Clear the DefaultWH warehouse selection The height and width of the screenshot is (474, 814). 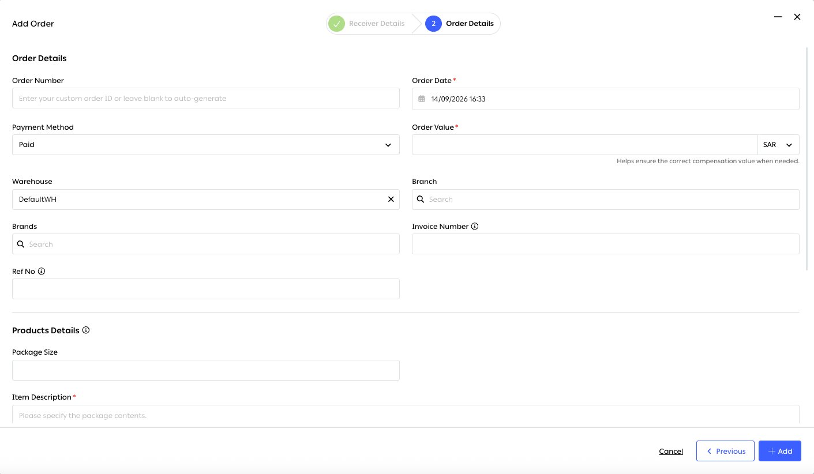click(x=391, y=200)
